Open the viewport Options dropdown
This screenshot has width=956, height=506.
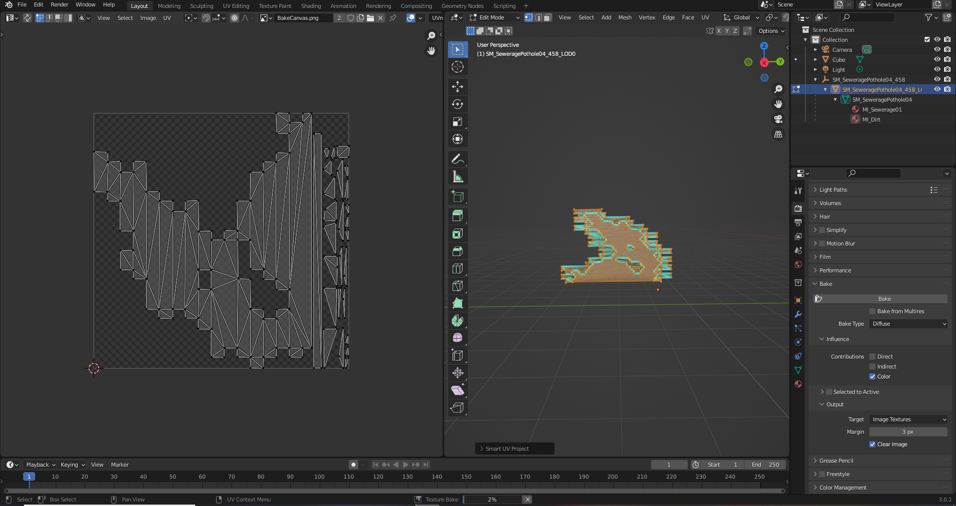[771, 31]
